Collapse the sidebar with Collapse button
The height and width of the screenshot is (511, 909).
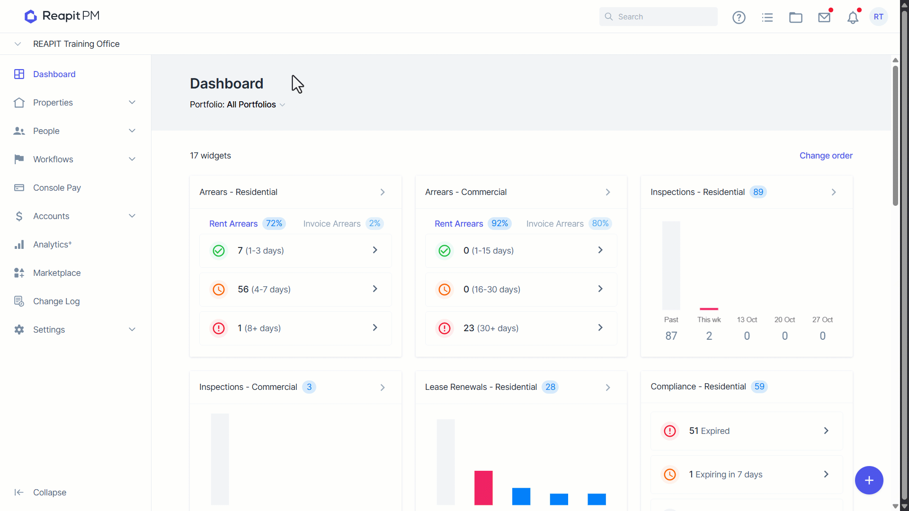[41, 493]
